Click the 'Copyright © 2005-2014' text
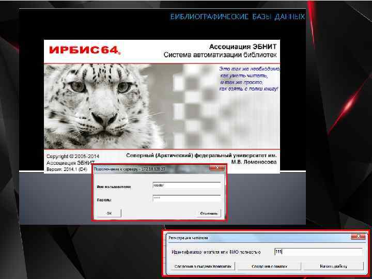The height and width of the screenshot is (279, 372). point(73,157)
